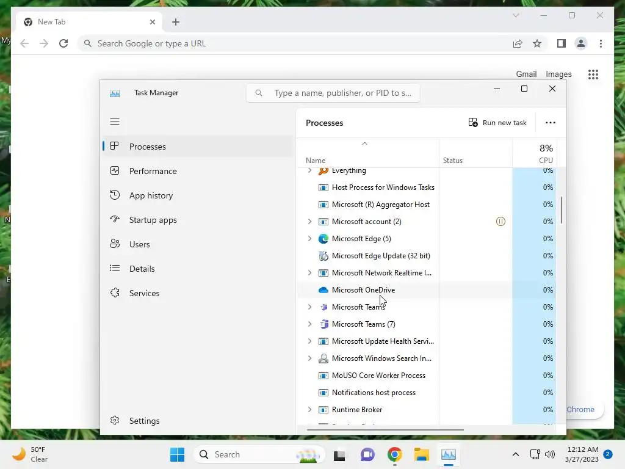
Task: Expand the Microsoft account (2) group
Action: [309, 221]
